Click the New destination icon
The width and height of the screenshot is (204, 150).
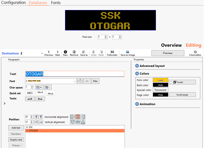point(65,52)
